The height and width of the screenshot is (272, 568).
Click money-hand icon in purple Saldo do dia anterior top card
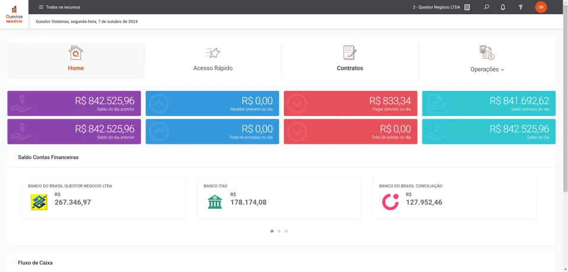tap(22, 103)
